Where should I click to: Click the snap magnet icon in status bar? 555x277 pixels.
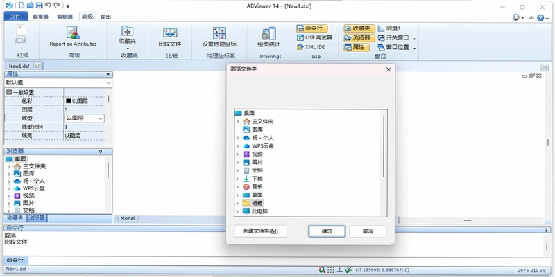tap(321, 270)
